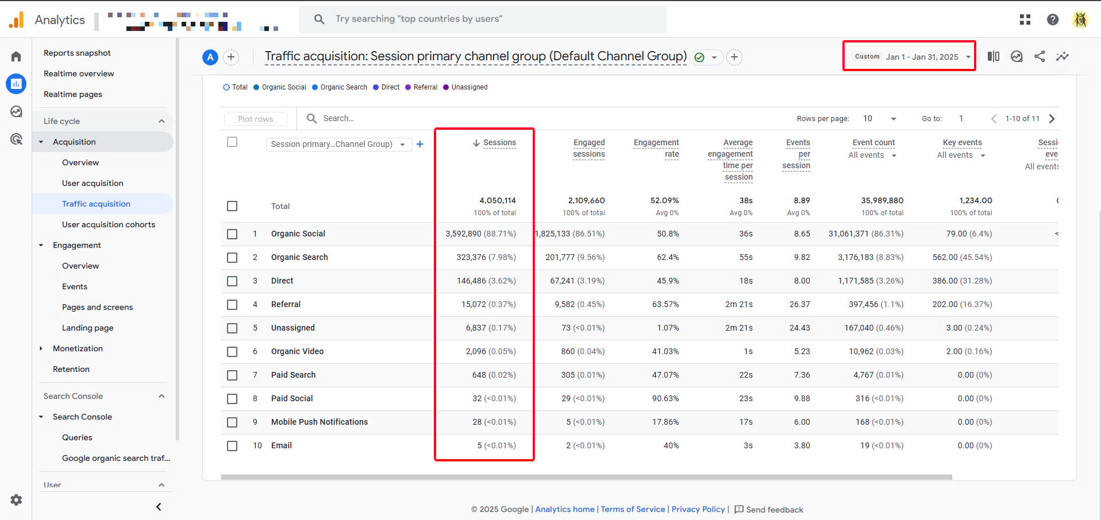Open Event count All events dropdown
The width and height of the screenshot is (1101, 520).
(872, 155)
